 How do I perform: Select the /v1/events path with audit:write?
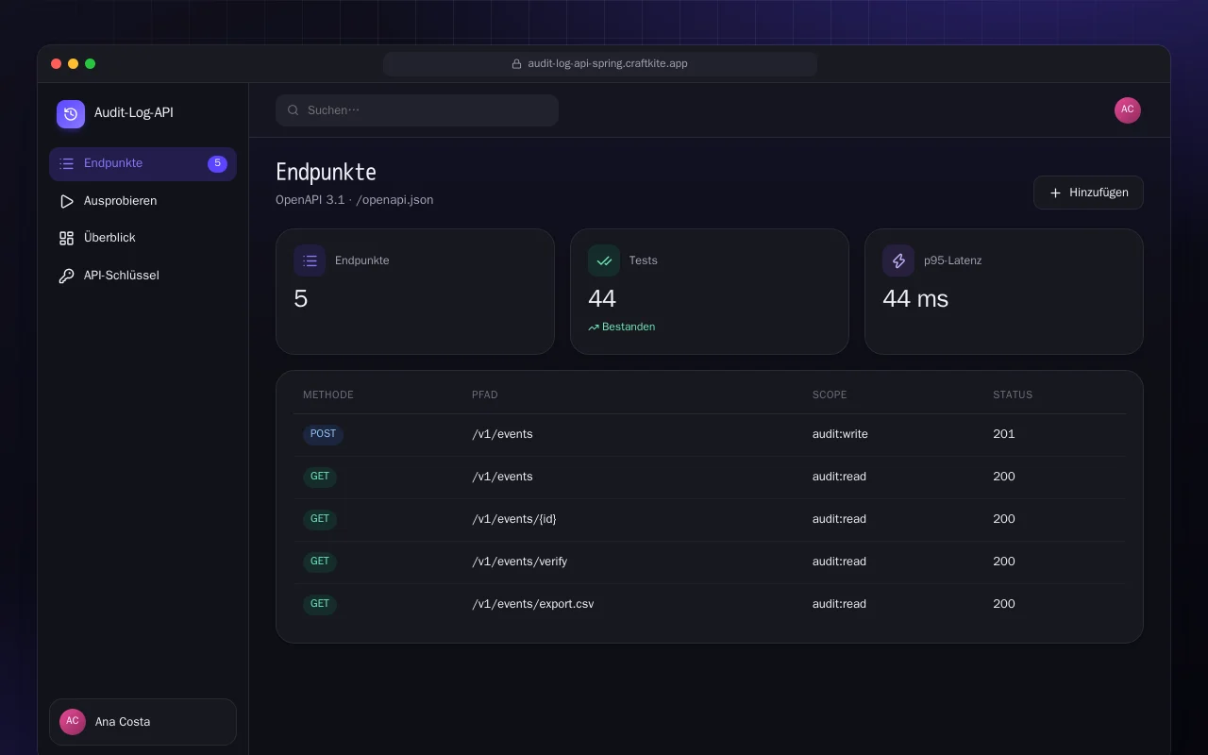tap(502, 434)
